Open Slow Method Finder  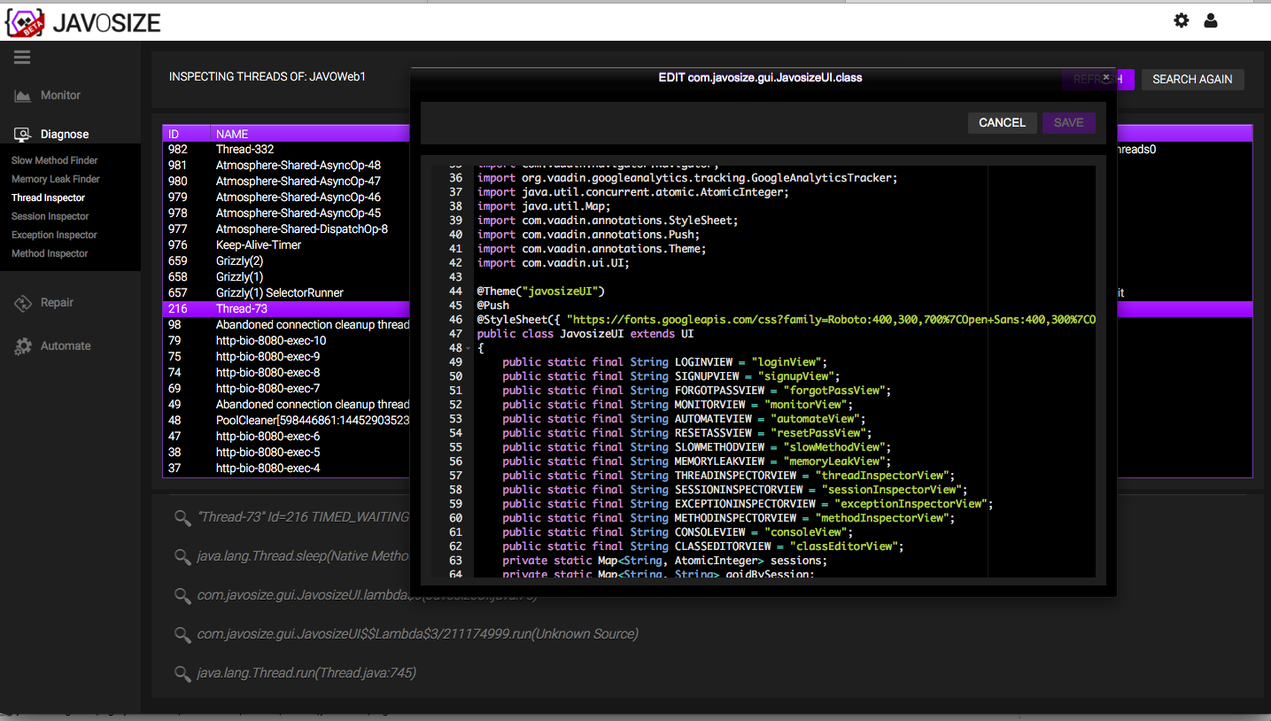point(55,160)
